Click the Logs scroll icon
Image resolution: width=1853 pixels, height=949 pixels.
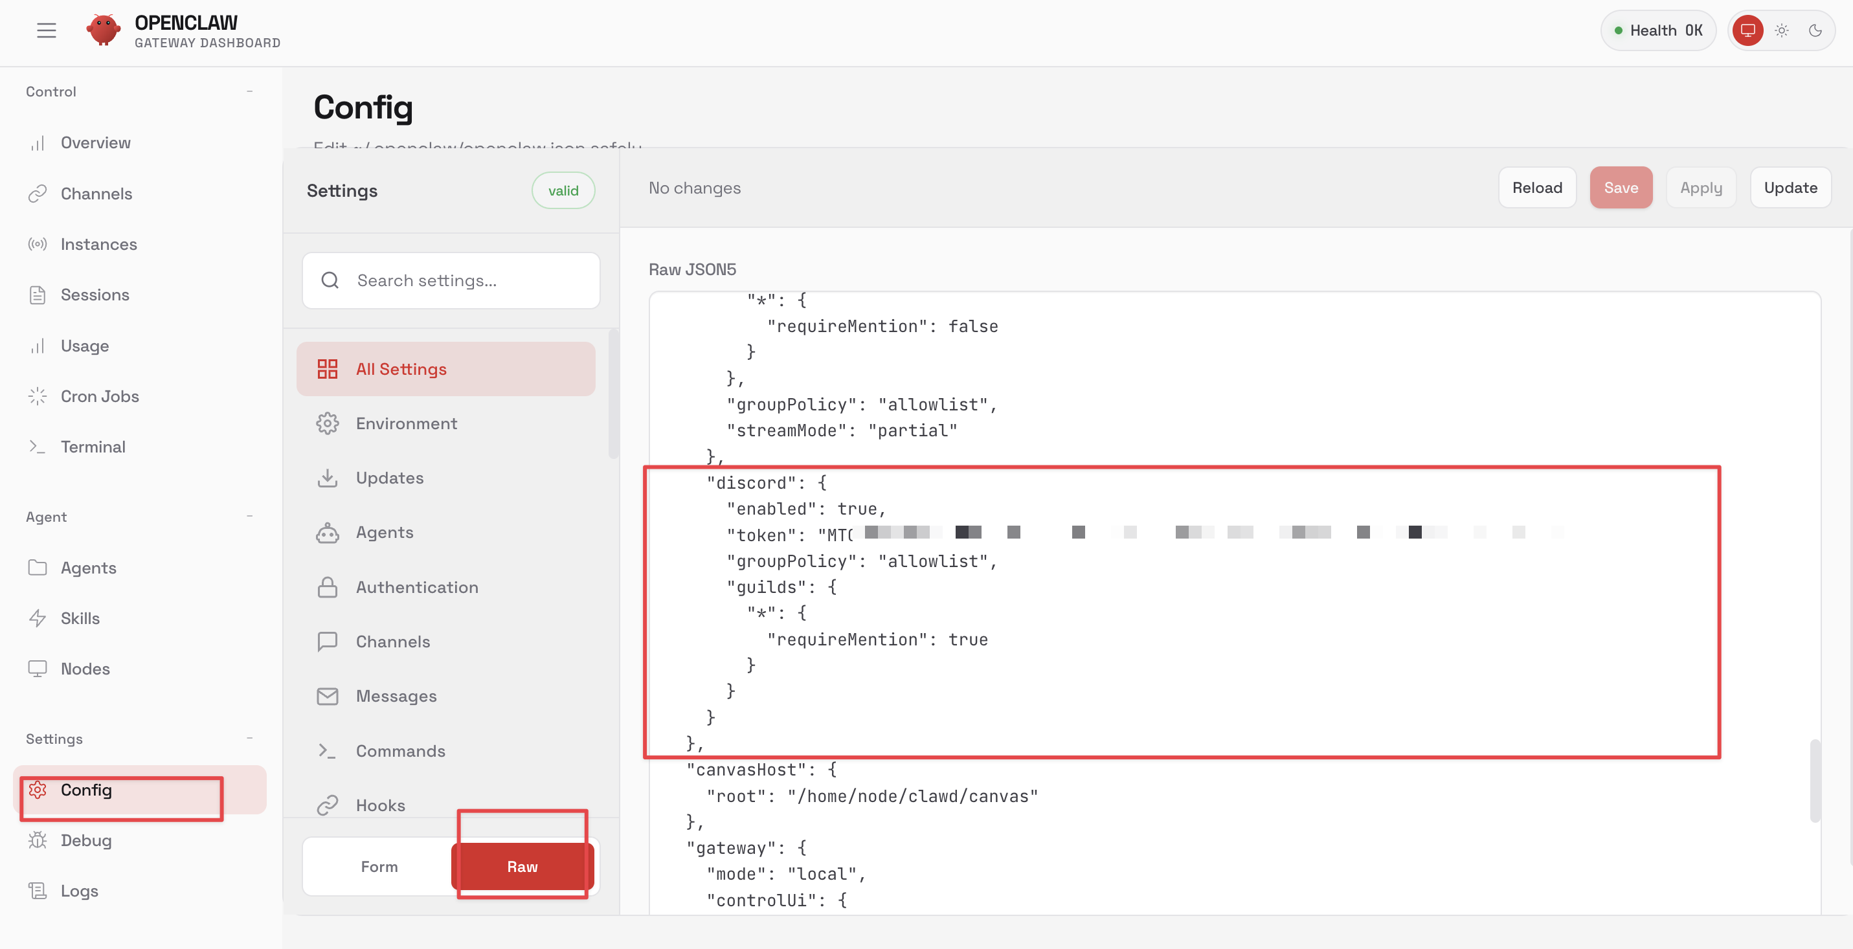pos(38,891)
